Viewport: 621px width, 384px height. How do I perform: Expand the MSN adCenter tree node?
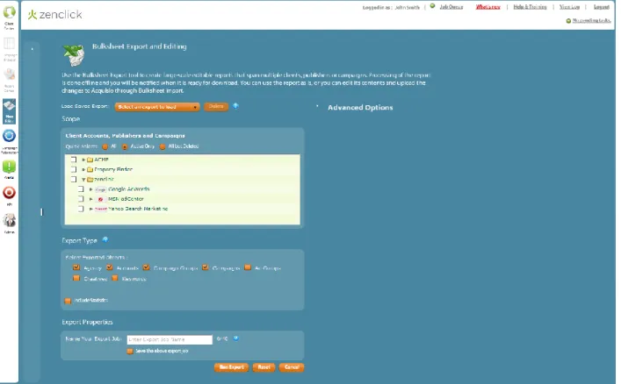(90, 199)
